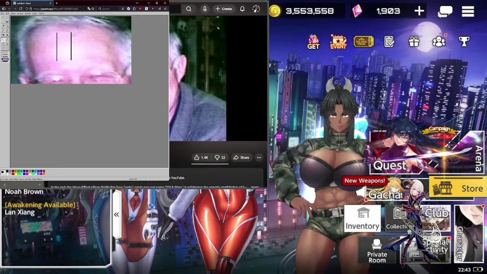Select the Rectangle shape tool in Paint

[x=3, y=44]
